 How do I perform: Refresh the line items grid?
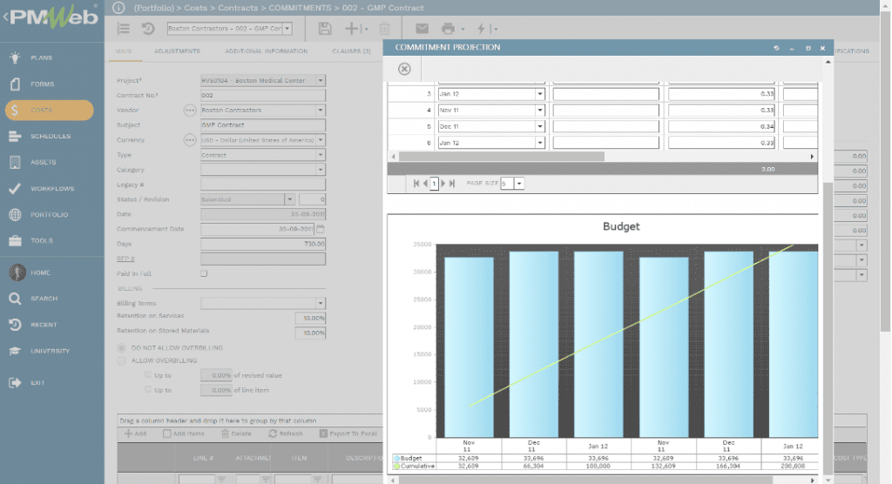pos(286,434)
